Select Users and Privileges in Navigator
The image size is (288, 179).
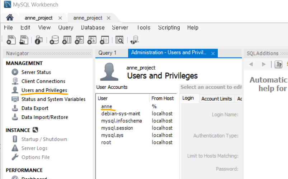(44, 90)
